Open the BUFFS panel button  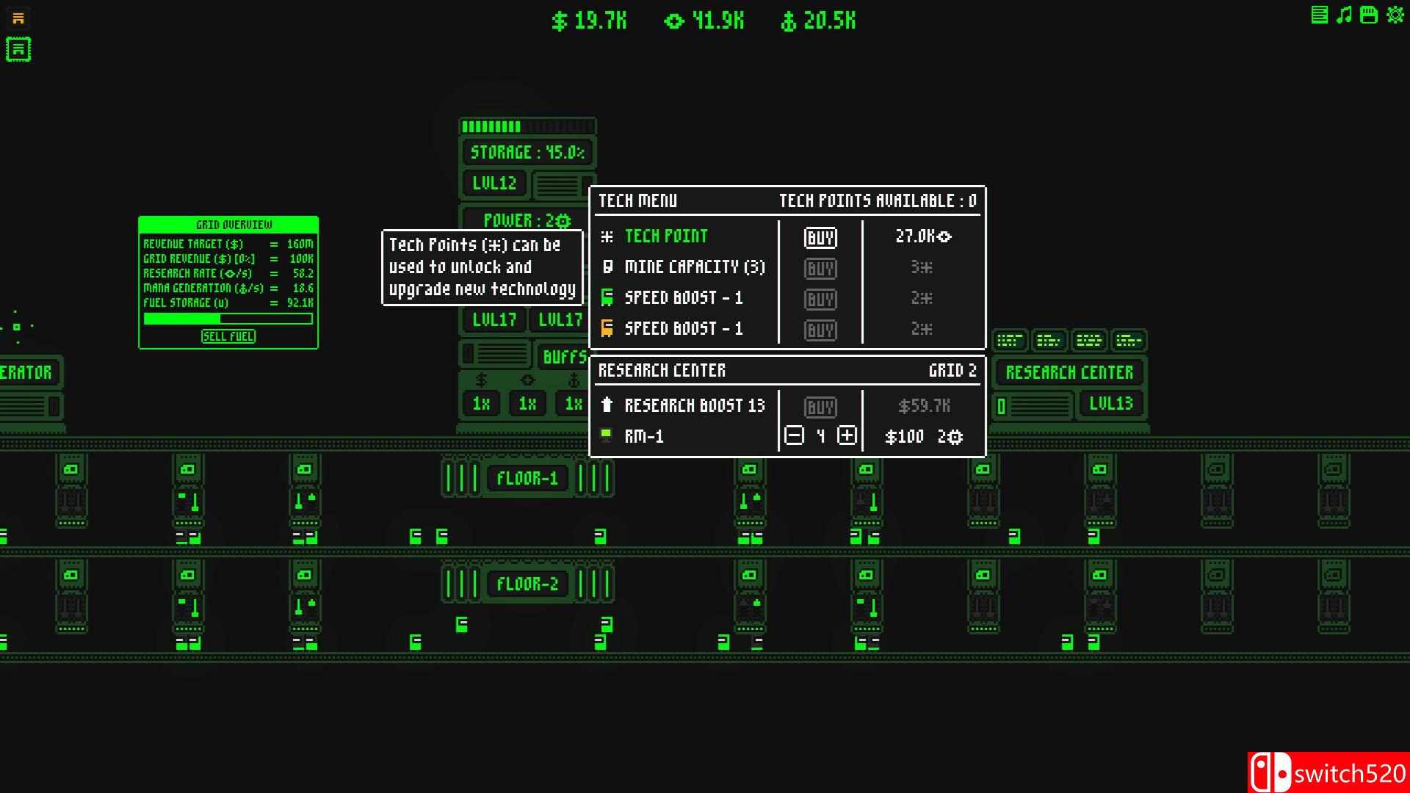tap(564, 358)
